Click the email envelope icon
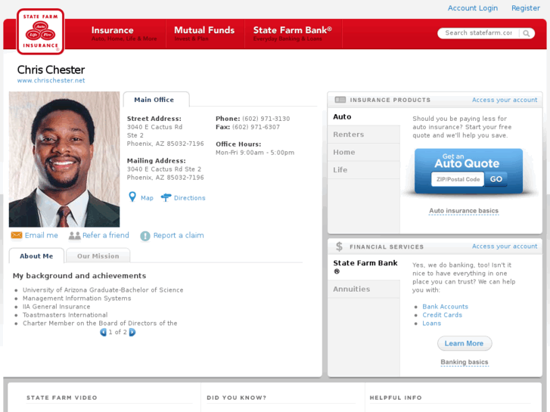Image resolution: width=550 pixels, height=412 pixels. coord(17,235)
